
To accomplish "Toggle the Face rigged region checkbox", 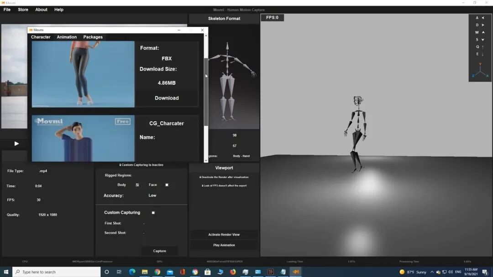I will click(167, 185).
